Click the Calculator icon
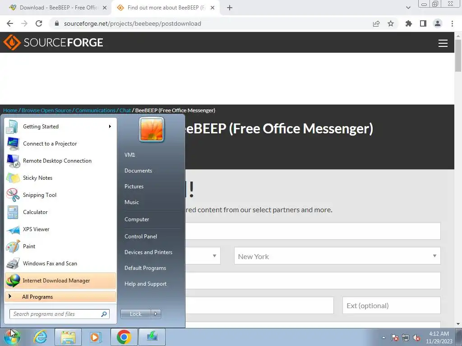Viewport: 462px width, 346px height. point(13,212)
